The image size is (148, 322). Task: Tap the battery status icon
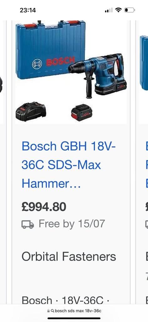click(x=129, y=10)
